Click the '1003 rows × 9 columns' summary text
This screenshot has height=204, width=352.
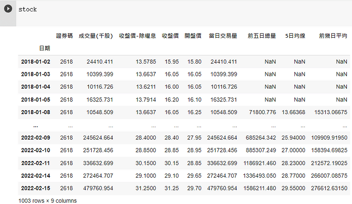48,200
